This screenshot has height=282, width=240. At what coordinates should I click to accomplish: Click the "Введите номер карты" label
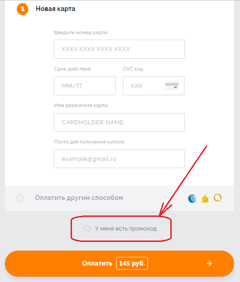pyautogui.click(x=81, y=32)
